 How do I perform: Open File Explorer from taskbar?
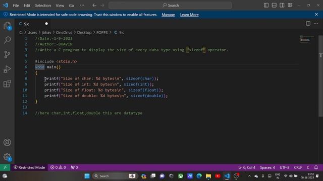[x=208, y=176]
